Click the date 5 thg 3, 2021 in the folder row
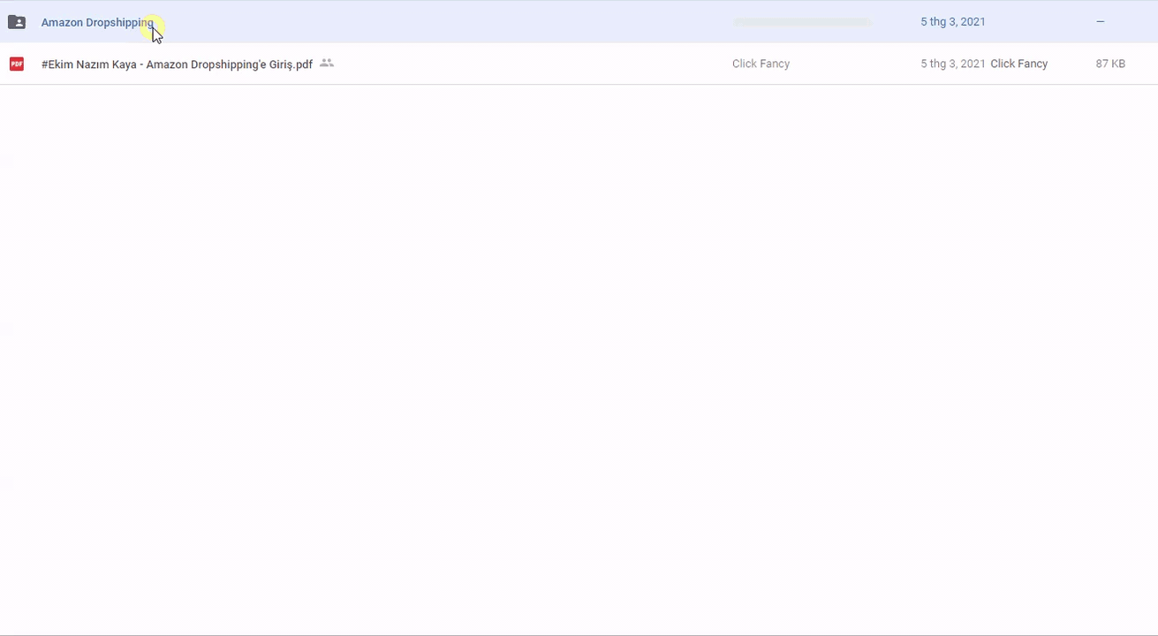The image size is (1158, 636). (952, 22)
